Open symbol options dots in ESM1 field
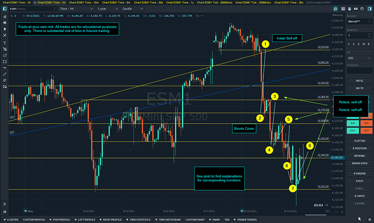 (x=55, y=9)
